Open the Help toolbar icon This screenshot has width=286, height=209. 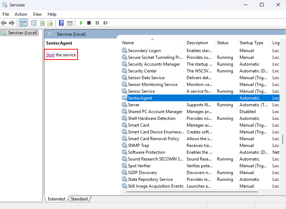tap(61, 23)
